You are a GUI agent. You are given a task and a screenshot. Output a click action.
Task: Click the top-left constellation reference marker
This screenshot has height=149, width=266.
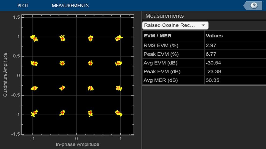35,39
